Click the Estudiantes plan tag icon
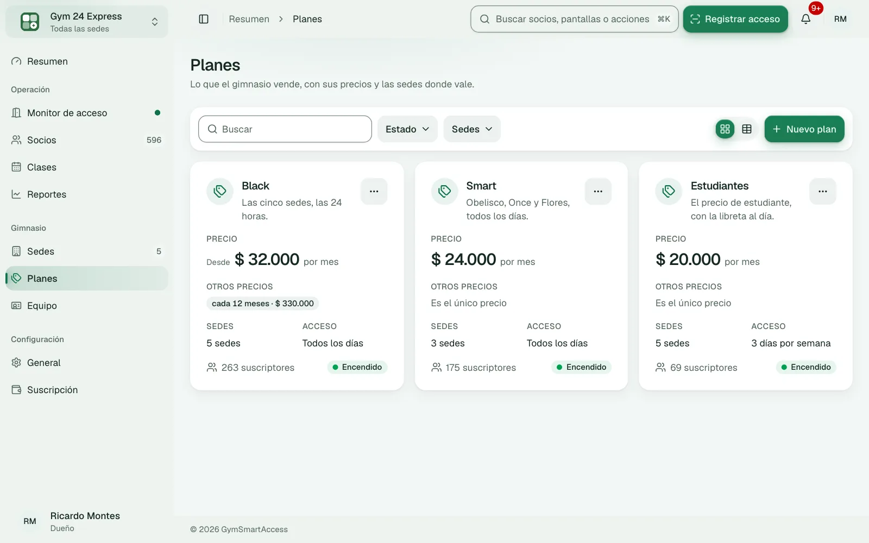The width and height of the screenshot is (869, 543). 669,191
